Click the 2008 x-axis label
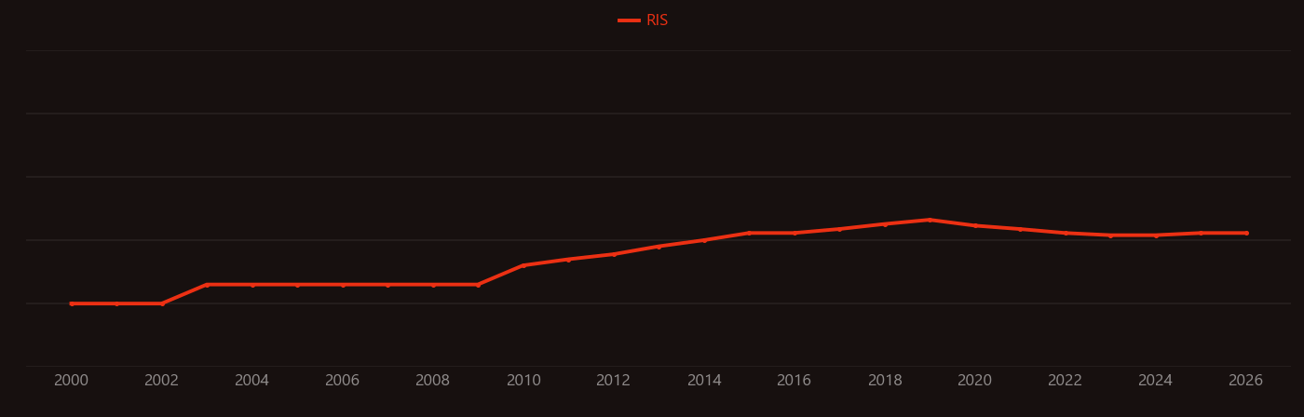The height and width of the screenshot is (417, 1304). click(x=433, y=381)
